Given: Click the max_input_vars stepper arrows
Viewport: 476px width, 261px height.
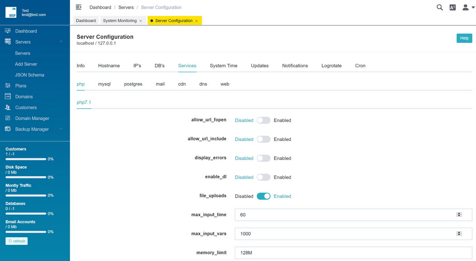Looking at the screenshot, I should coord(459,234).
